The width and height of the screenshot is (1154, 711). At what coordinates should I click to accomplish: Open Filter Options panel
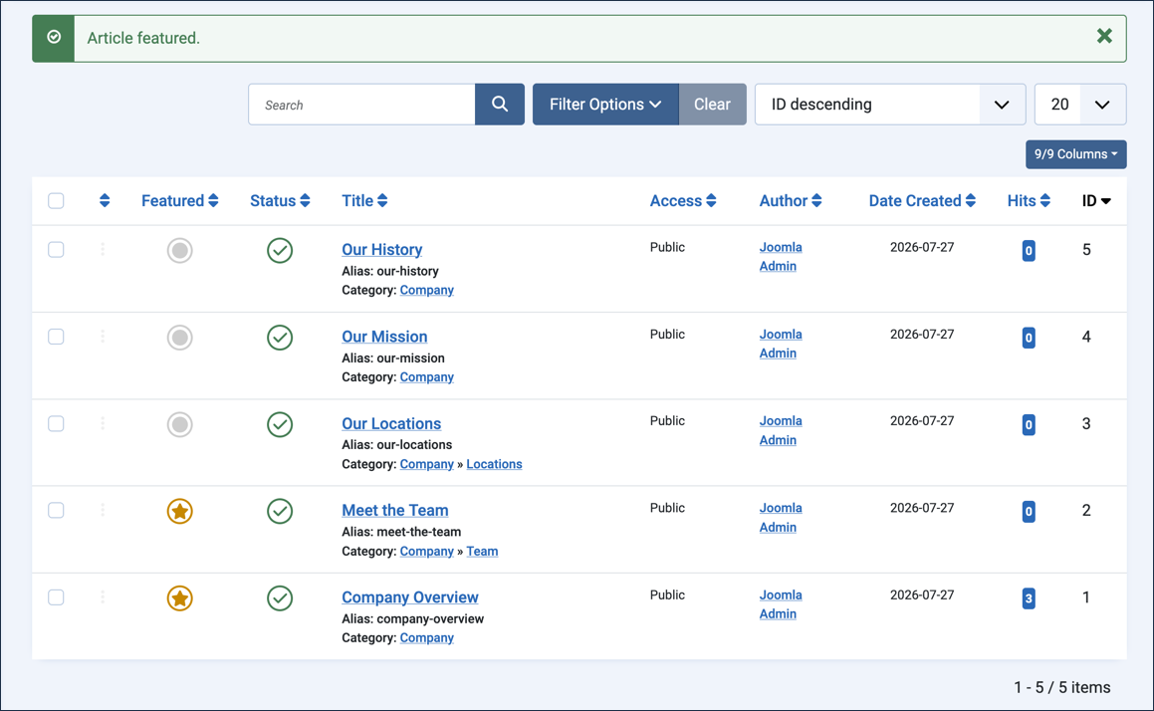[605, 105]
